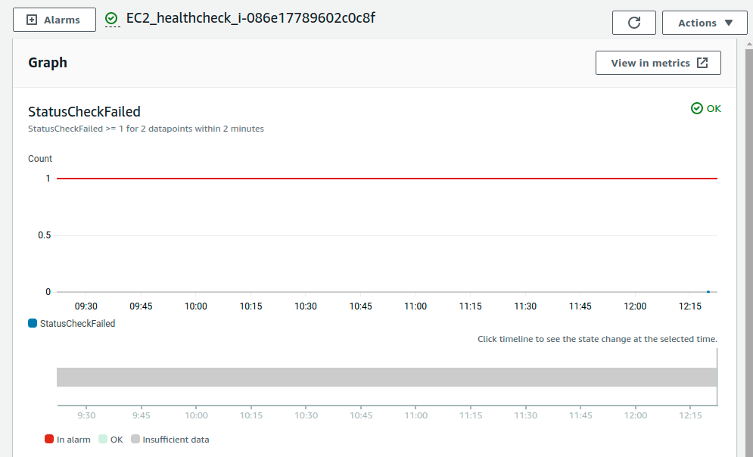Click the blue datapoint near 12:15
The width and height of the screenshot is (753, 457).
pos(708,292)
